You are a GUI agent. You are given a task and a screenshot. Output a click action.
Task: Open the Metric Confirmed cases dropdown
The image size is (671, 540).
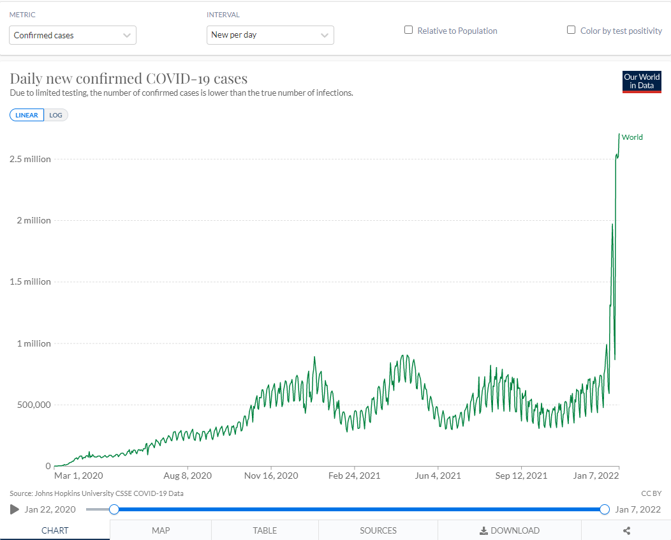[x=73, y=35]
